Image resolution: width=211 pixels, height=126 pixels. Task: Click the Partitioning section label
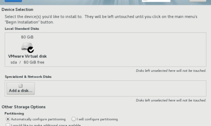tap(14, 113)
